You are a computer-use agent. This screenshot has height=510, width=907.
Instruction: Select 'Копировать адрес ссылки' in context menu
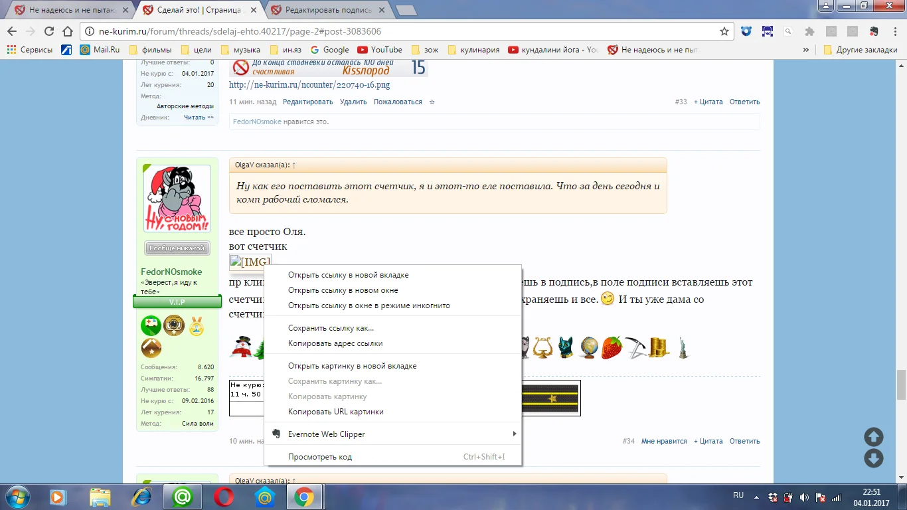point(335,343)
